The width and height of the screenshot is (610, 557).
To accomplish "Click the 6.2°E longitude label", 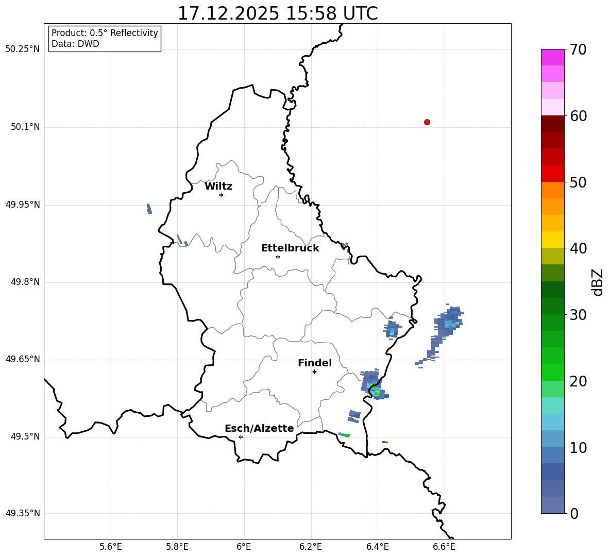I will [311, 547].
